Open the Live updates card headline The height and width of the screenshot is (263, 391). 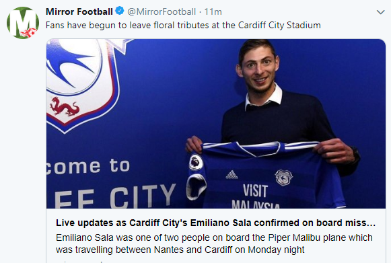click(216, 223)
